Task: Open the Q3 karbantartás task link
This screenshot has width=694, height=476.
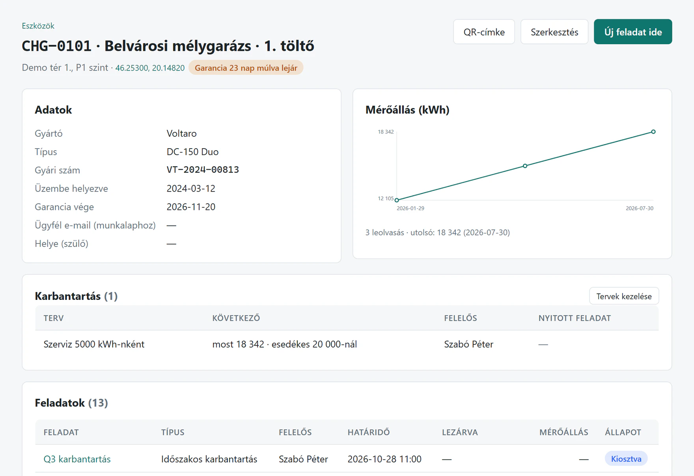Action: [77, 459]
